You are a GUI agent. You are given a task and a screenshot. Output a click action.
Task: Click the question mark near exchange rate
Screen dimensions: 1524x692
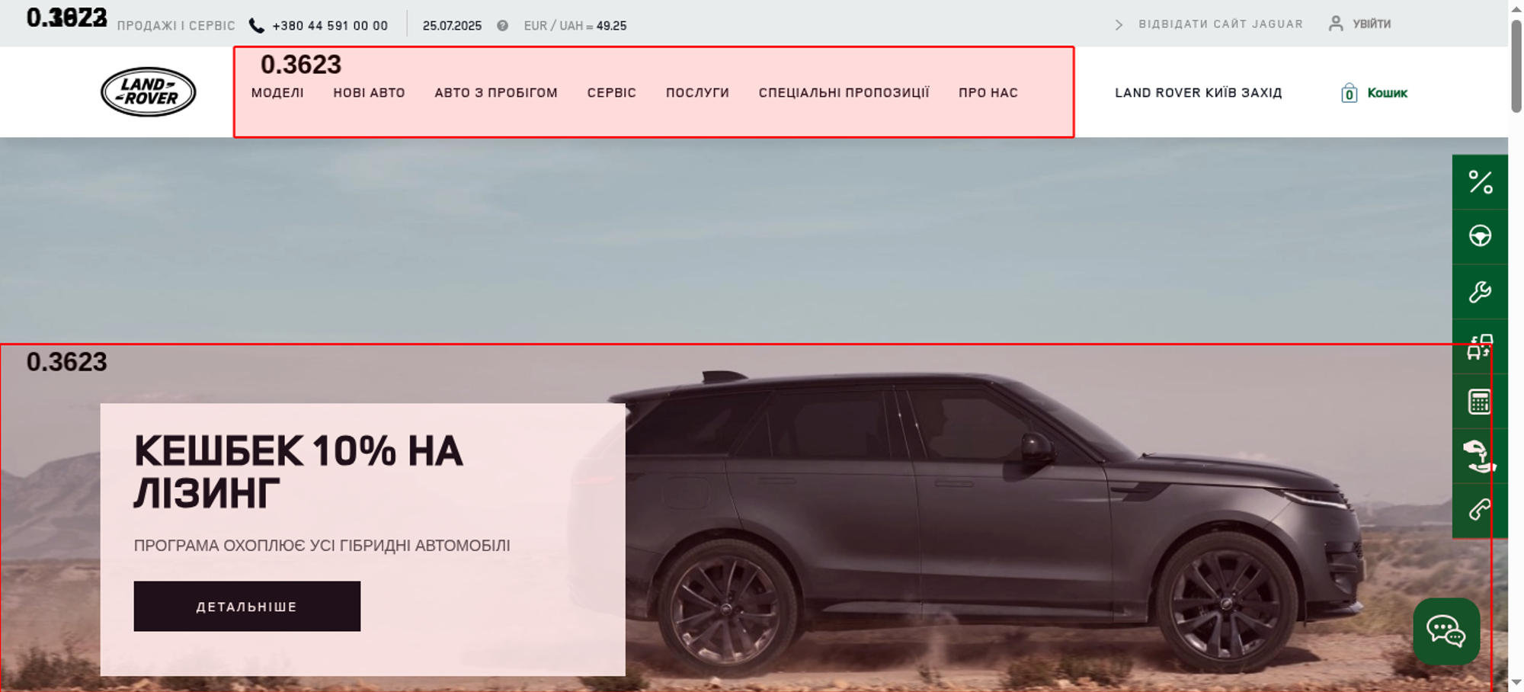coord(502,26)
